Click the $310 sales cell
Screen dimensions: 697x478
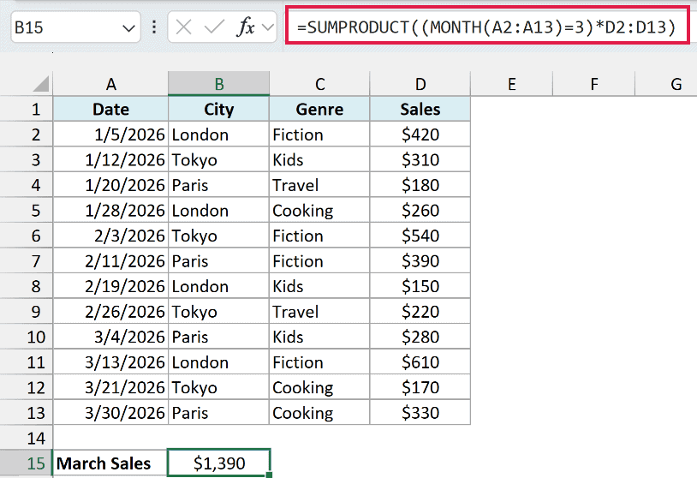coord(420,159)
